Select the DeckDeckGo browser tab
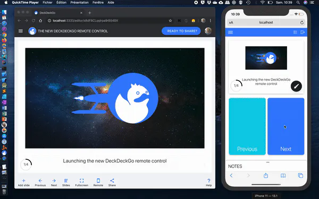 point(58,13)
